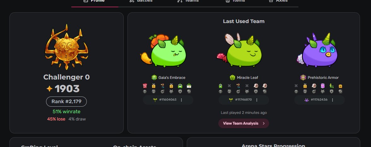This screenshot has height=147, width=371.
Task: Switch to the Teams tab
Action: (188, 1)
